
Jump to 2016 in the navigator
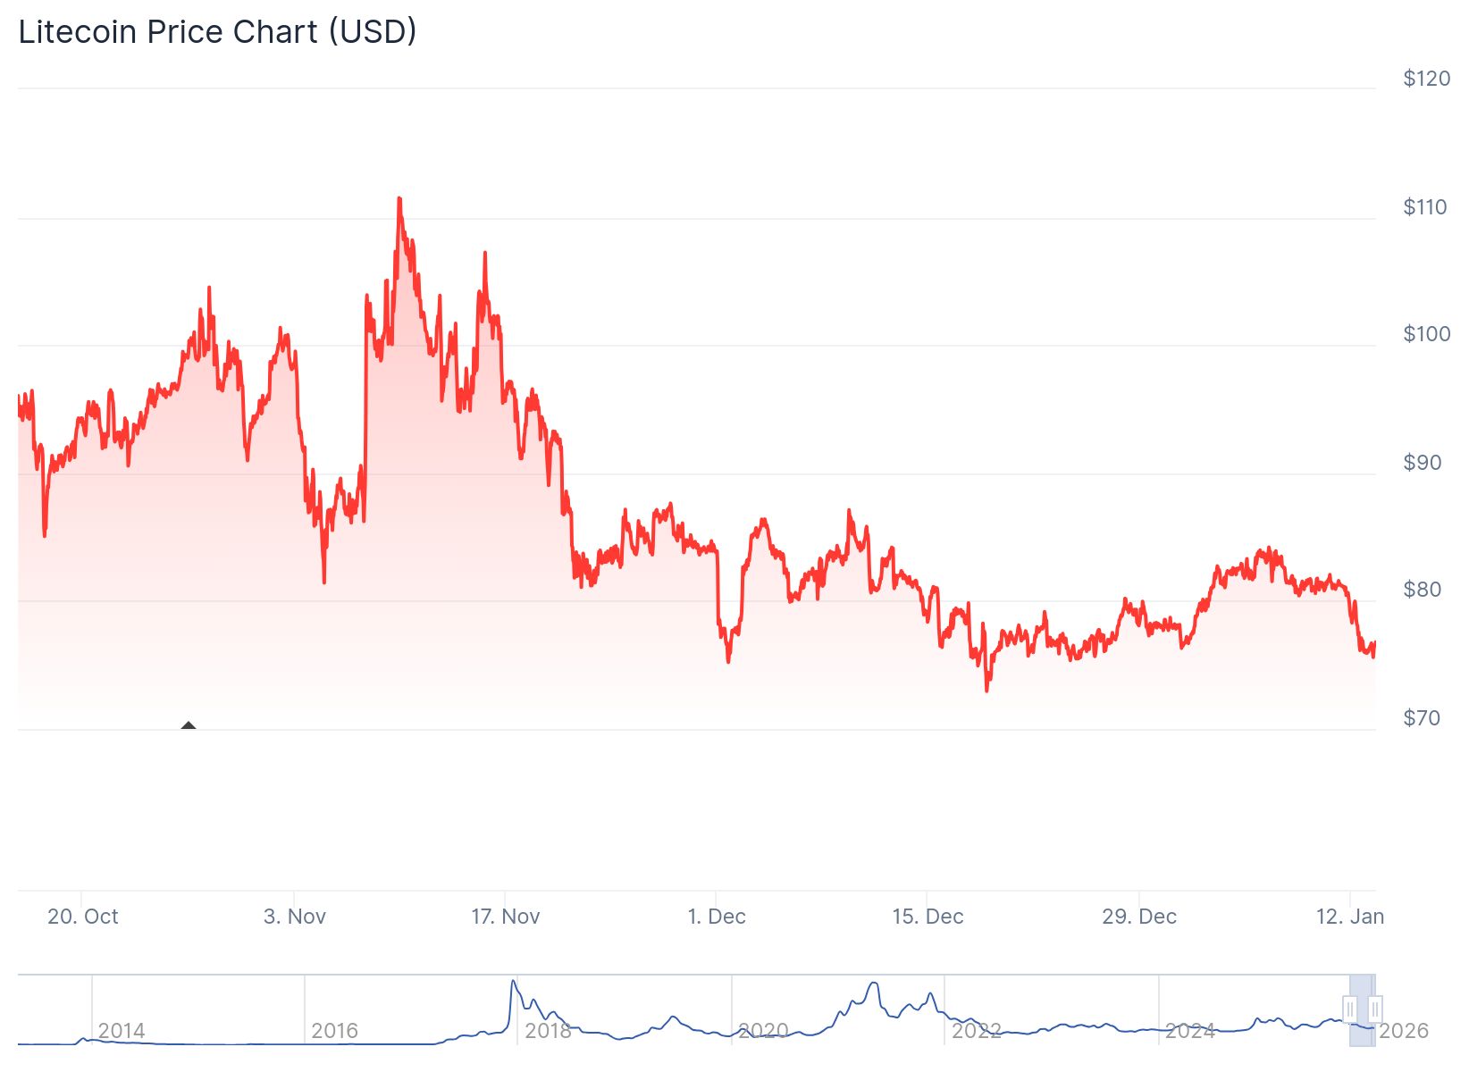pos(334,1031)
